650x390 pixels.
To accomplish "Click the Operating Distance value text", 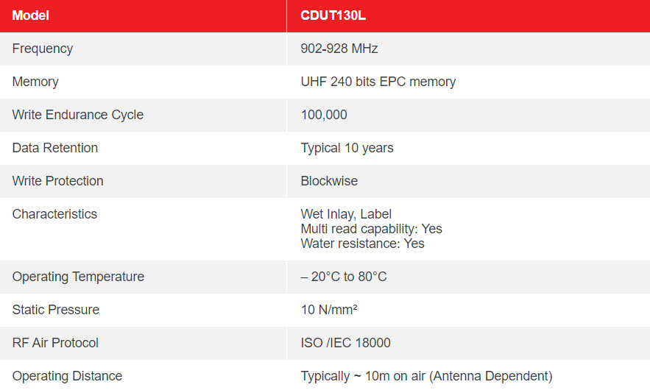I will pyautogui.click(x=426, y=376).
